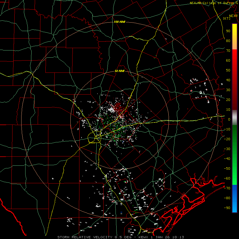Click the 60 value on the velocity scale
This screenshot has width=239, height=239.
click(x=228, y=61)
